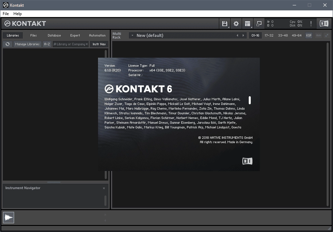Image resolution: width=333 pixels, height=232 pixels.
Task: Click the Instrument Navigator scrollbar
Action: [105, 200]
